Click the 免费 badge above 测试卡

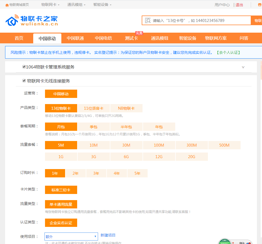click(139, 33)
